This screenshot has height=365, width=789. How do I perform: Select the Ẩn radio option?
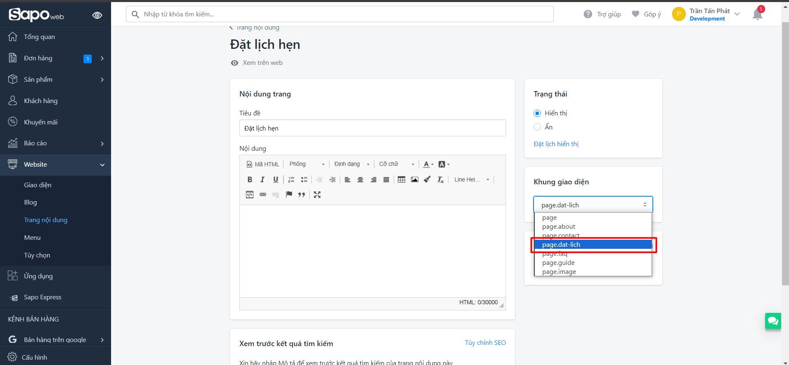tap(537, 127)
